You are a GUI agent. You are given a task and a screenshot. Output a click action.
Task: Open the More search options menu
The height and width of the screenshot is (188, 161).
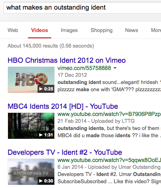point(156,30)
